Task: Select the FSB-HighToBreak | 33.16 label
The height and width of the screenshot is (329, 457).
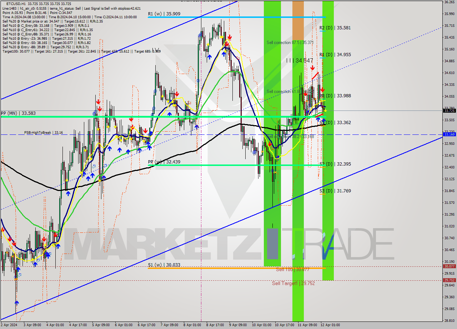Action: click(44, 132)
